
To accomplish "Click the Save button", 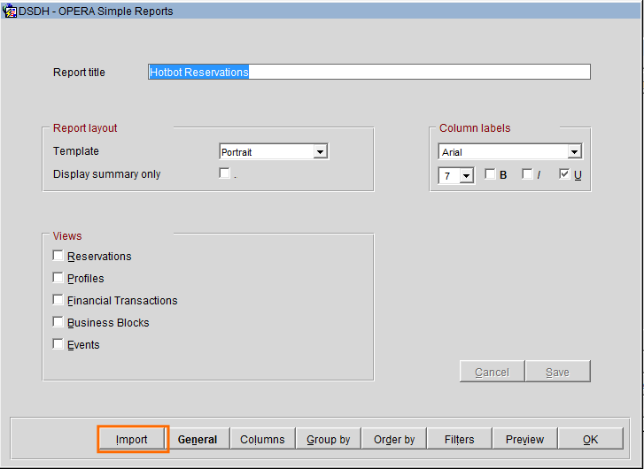I will (558, 372).
